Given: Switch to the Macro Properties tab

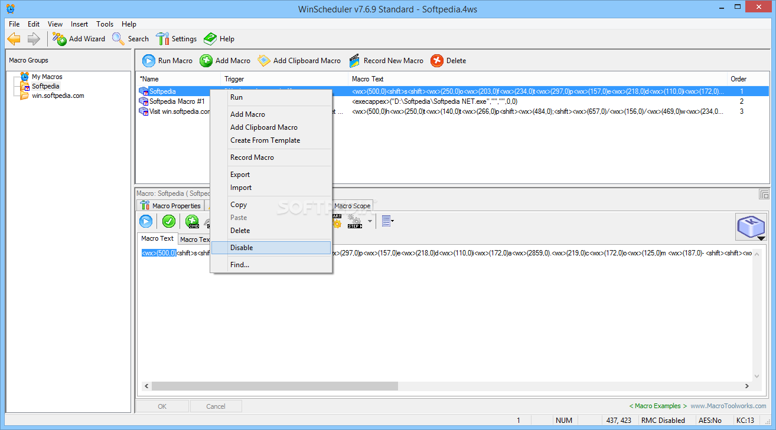Looking at the screenshot, I should coord(171,206).
